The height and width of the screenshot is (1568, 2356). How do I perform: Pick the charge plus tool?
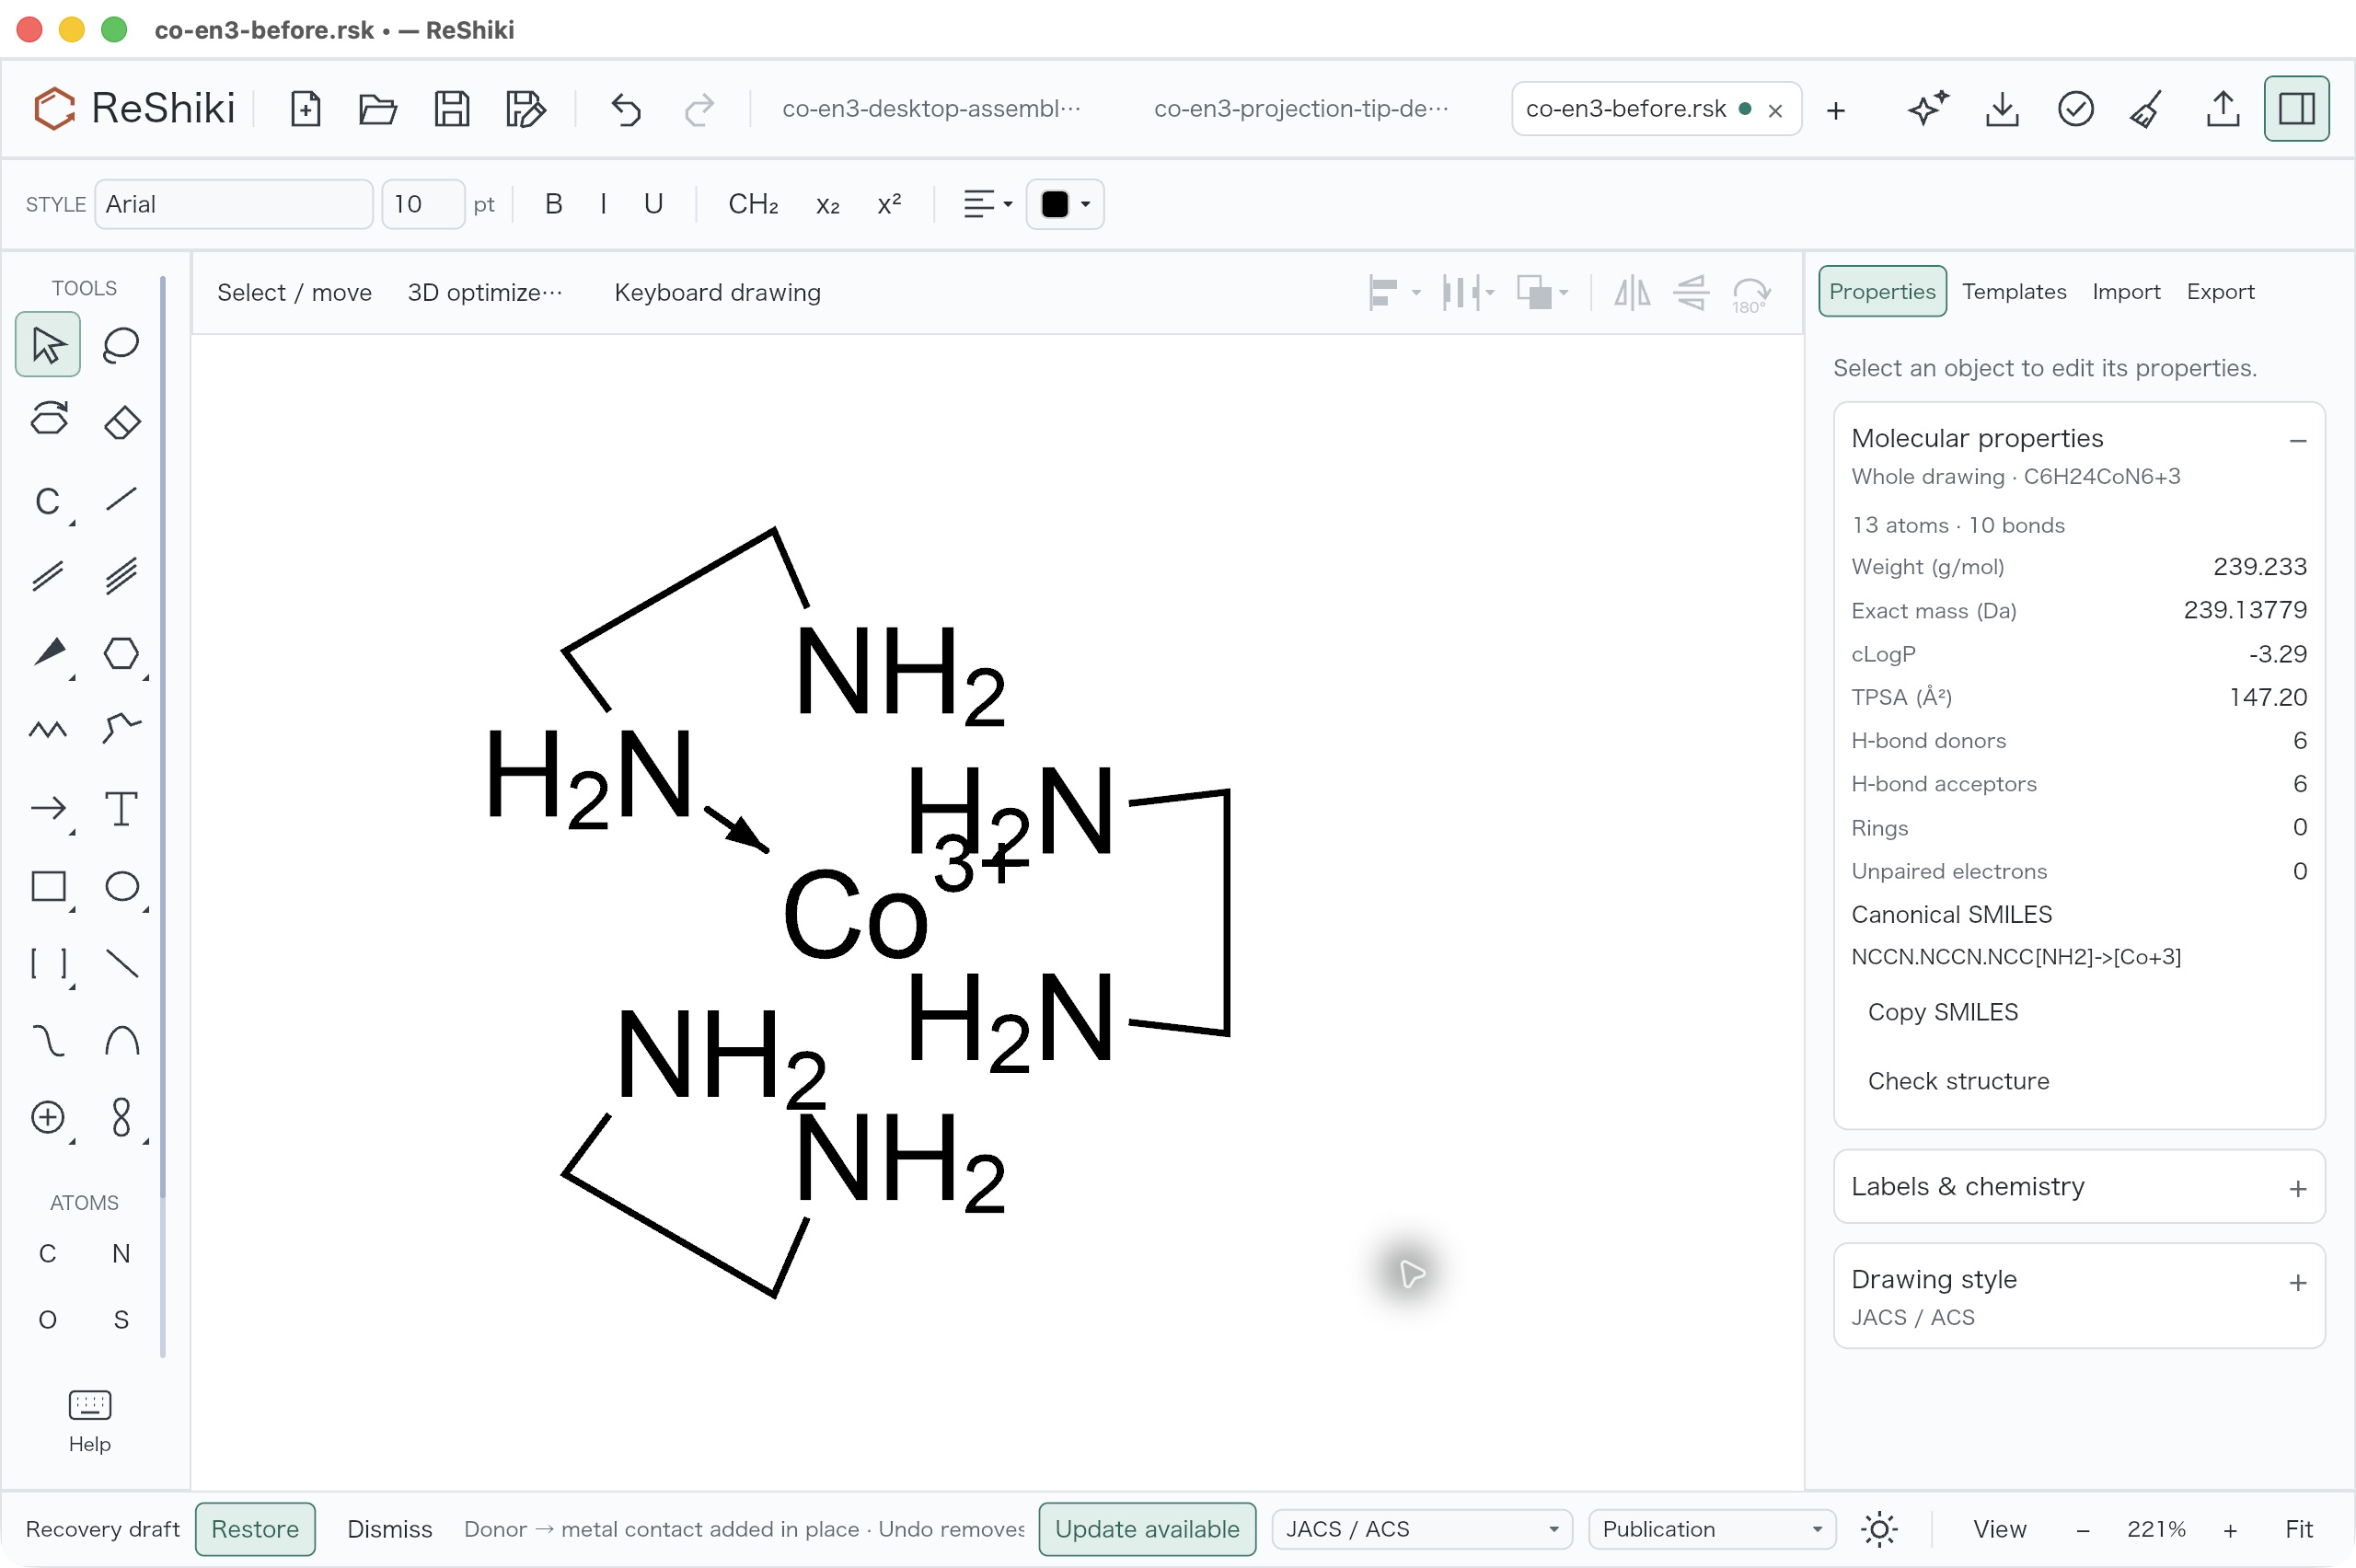pos(48,1117)
